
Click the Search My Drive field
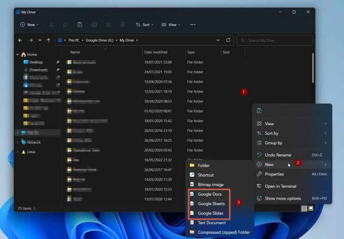(274, 40)
